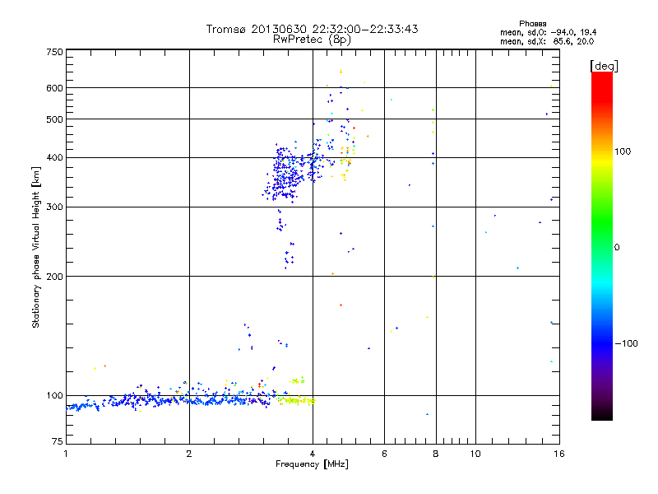This screenshot has height=494, width=658.
Task: Click the y-axis tick label '750'
Action: pos(54,52)
